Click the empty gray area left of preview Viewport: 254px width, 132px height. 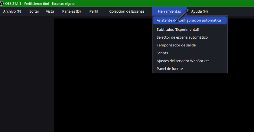tap(27, 75)
